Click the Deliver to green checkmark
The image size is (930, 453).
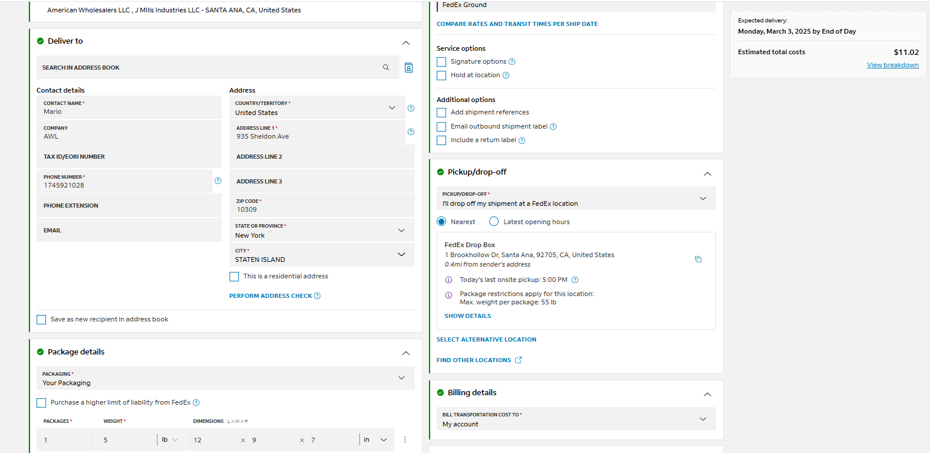pyautogui.click(x=40, y=41)
